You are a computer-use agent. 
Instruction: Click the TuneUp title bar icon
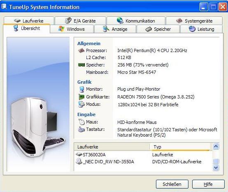click(x=4, y=7)
